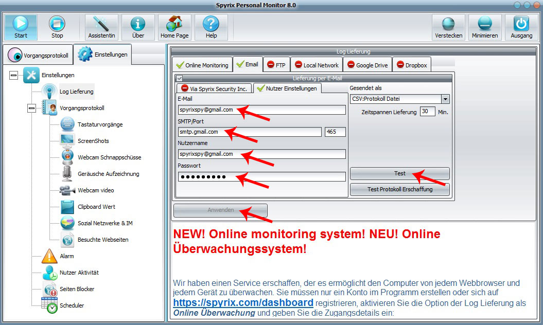Collapse the Vorgangsprotokoll tree branch

point(31,109)
